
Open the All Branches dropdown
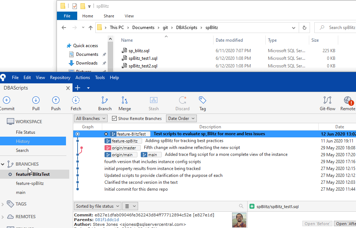tap(91, 118)
